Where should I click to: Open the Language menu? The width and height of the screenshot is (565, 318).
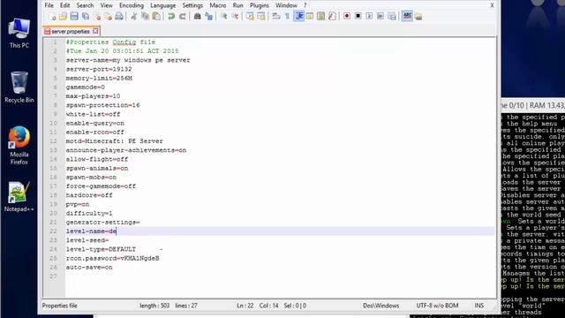click(x=162, y=5)
